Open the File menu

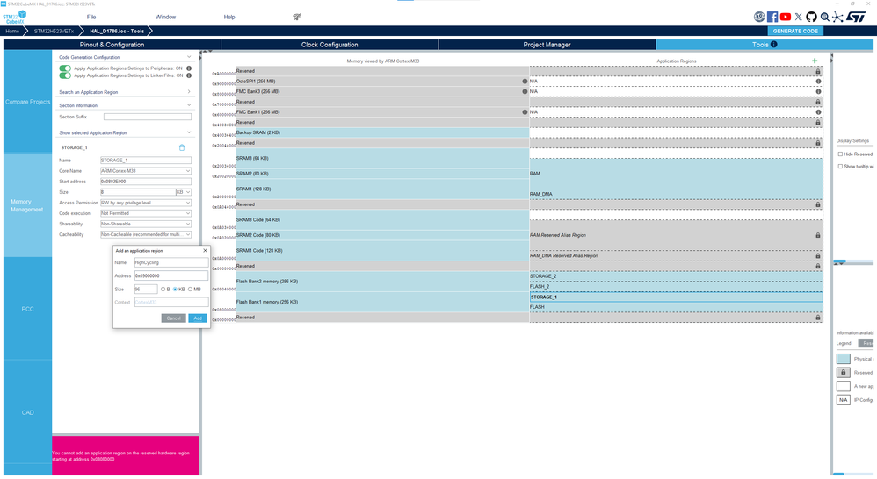point(91,17)
